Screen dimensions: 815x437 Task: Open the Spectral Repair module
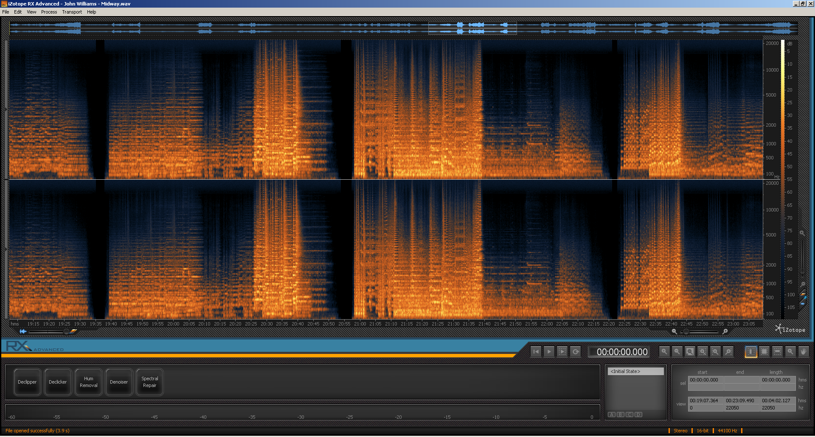pyautogui.click(x=149, y=382)
